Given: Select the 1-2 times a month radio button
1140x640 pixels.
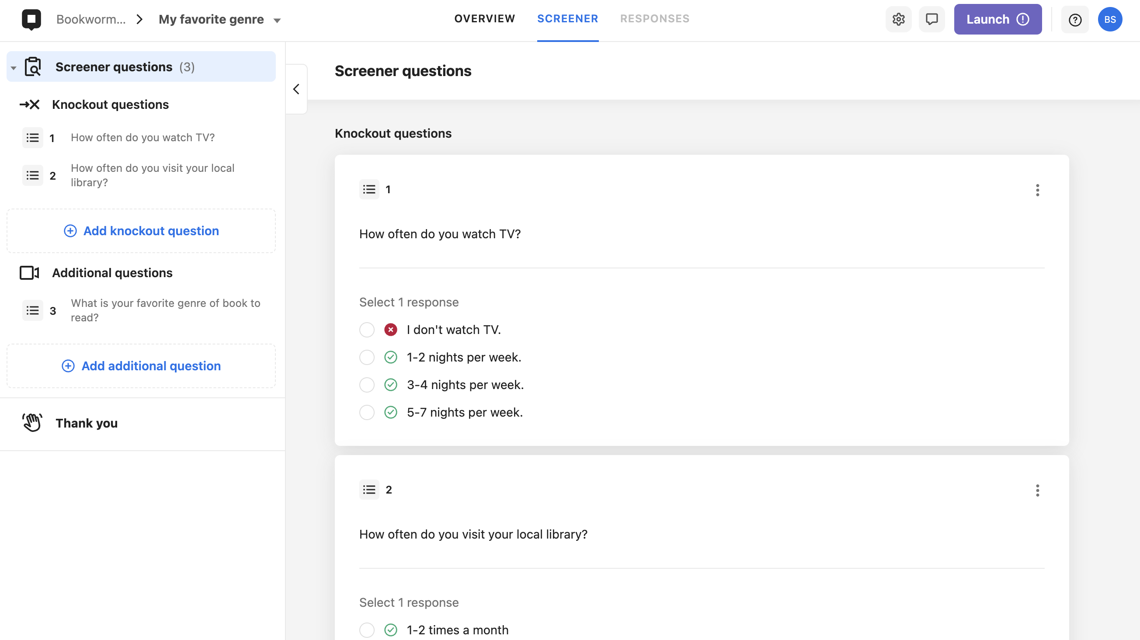Looking at the screenshot, I should tap(367, 630).
